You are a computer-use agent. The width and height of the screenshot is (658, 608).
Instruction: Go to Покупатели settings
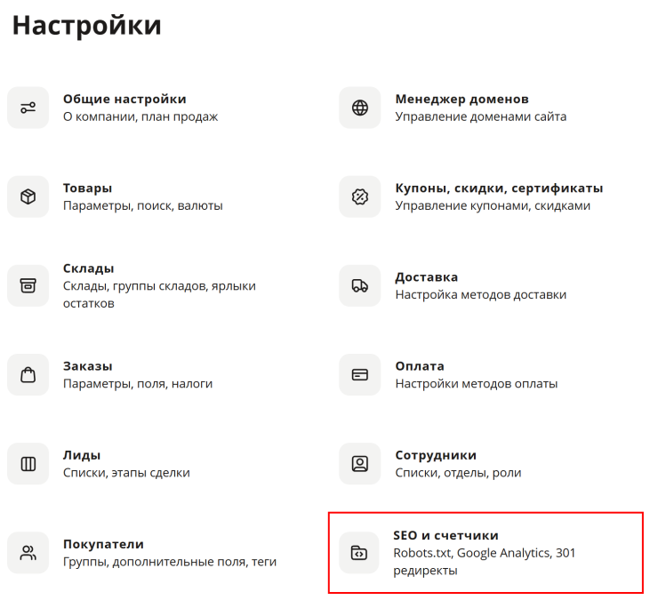[x=104, y=544]
